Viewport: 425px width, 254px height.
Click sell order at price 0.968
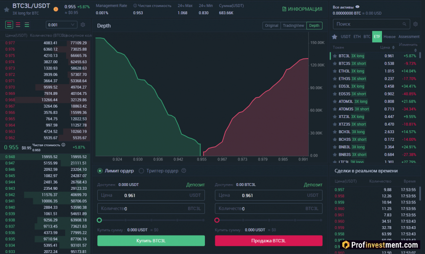45,100
